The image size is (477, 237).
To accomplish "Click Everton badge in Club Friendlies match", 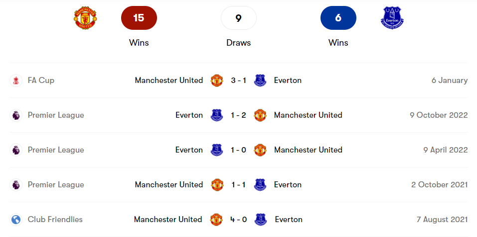I will coord(260,220).
